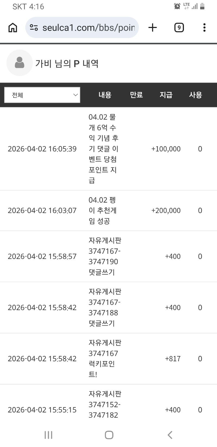Screen dimensions: 217x447
Task: Tap the browser home icon
Action: point(13,27)
